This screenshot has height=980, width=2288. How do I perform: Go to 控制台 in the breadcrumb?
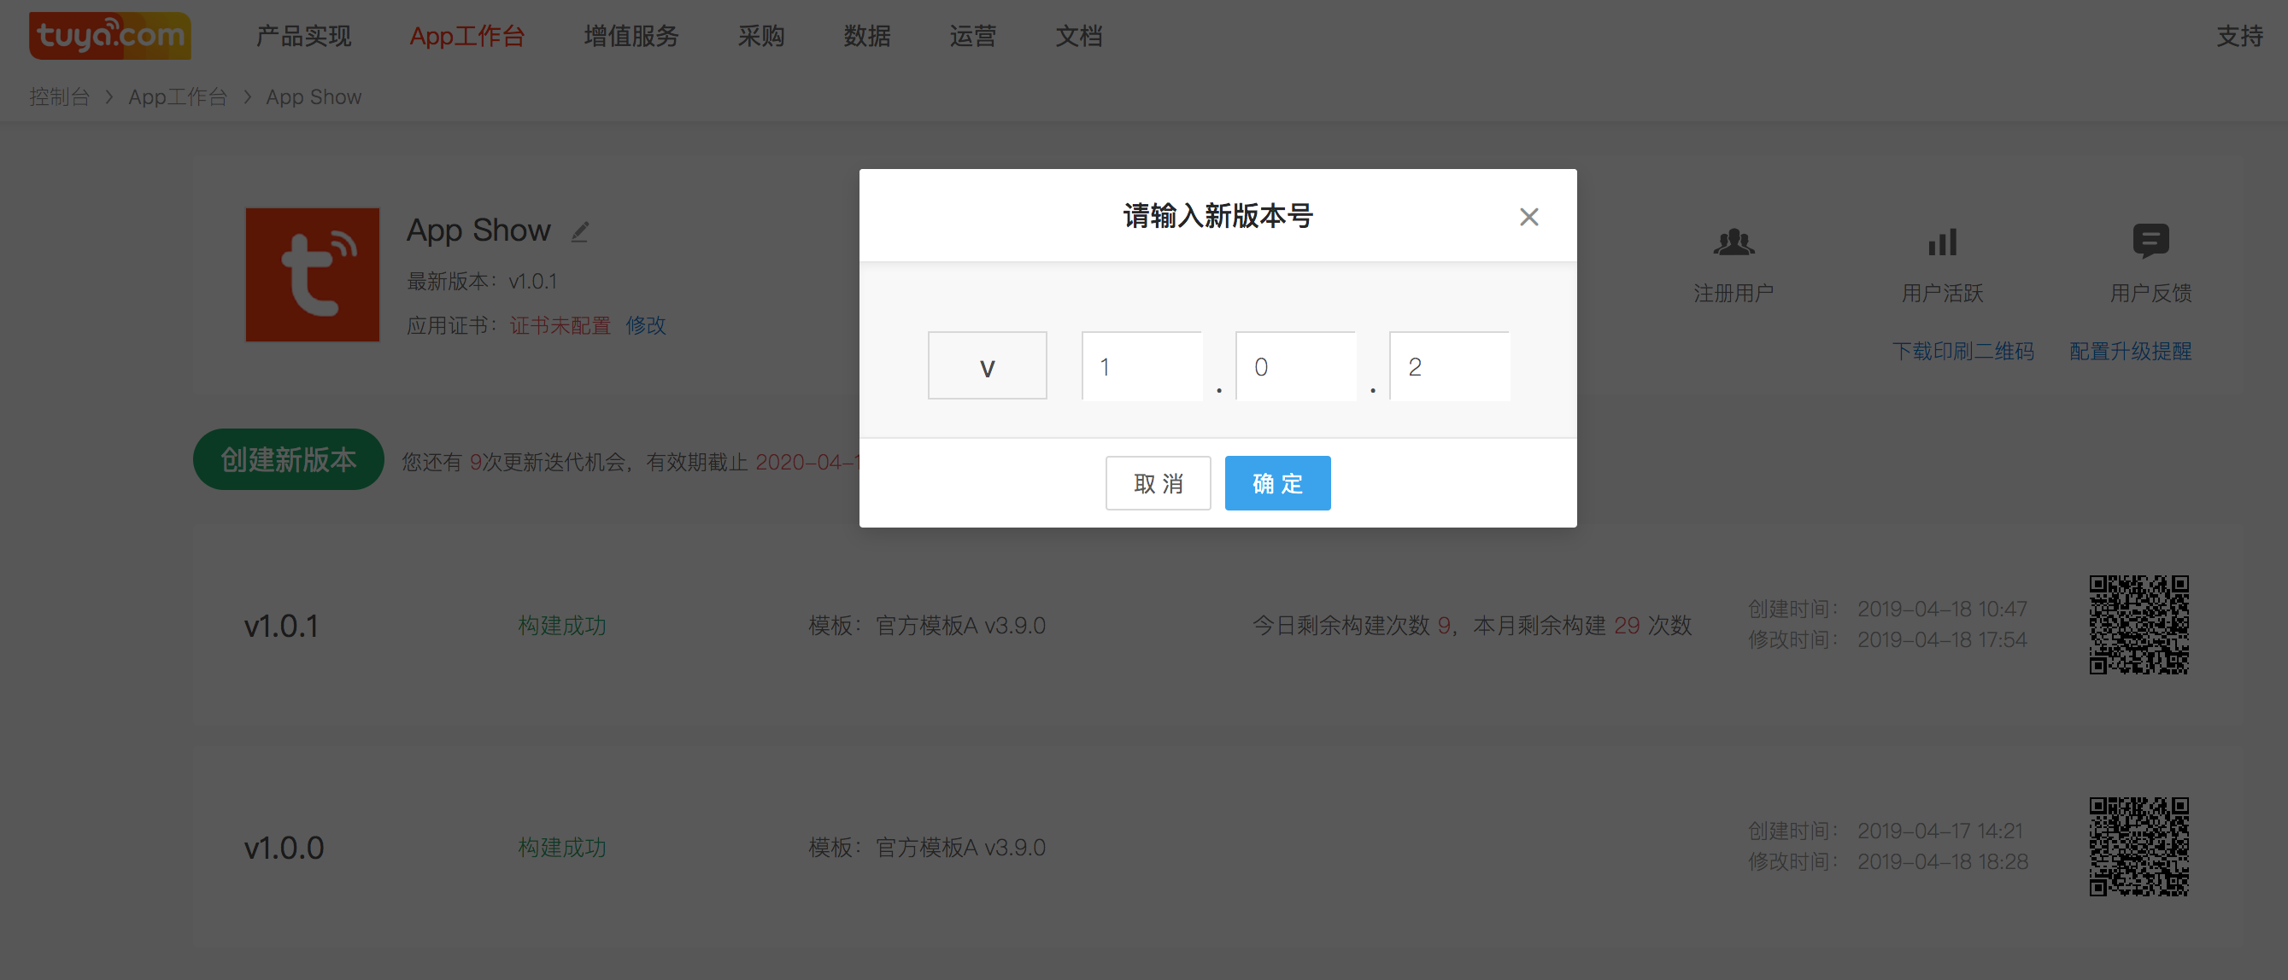tap(60, 96)
